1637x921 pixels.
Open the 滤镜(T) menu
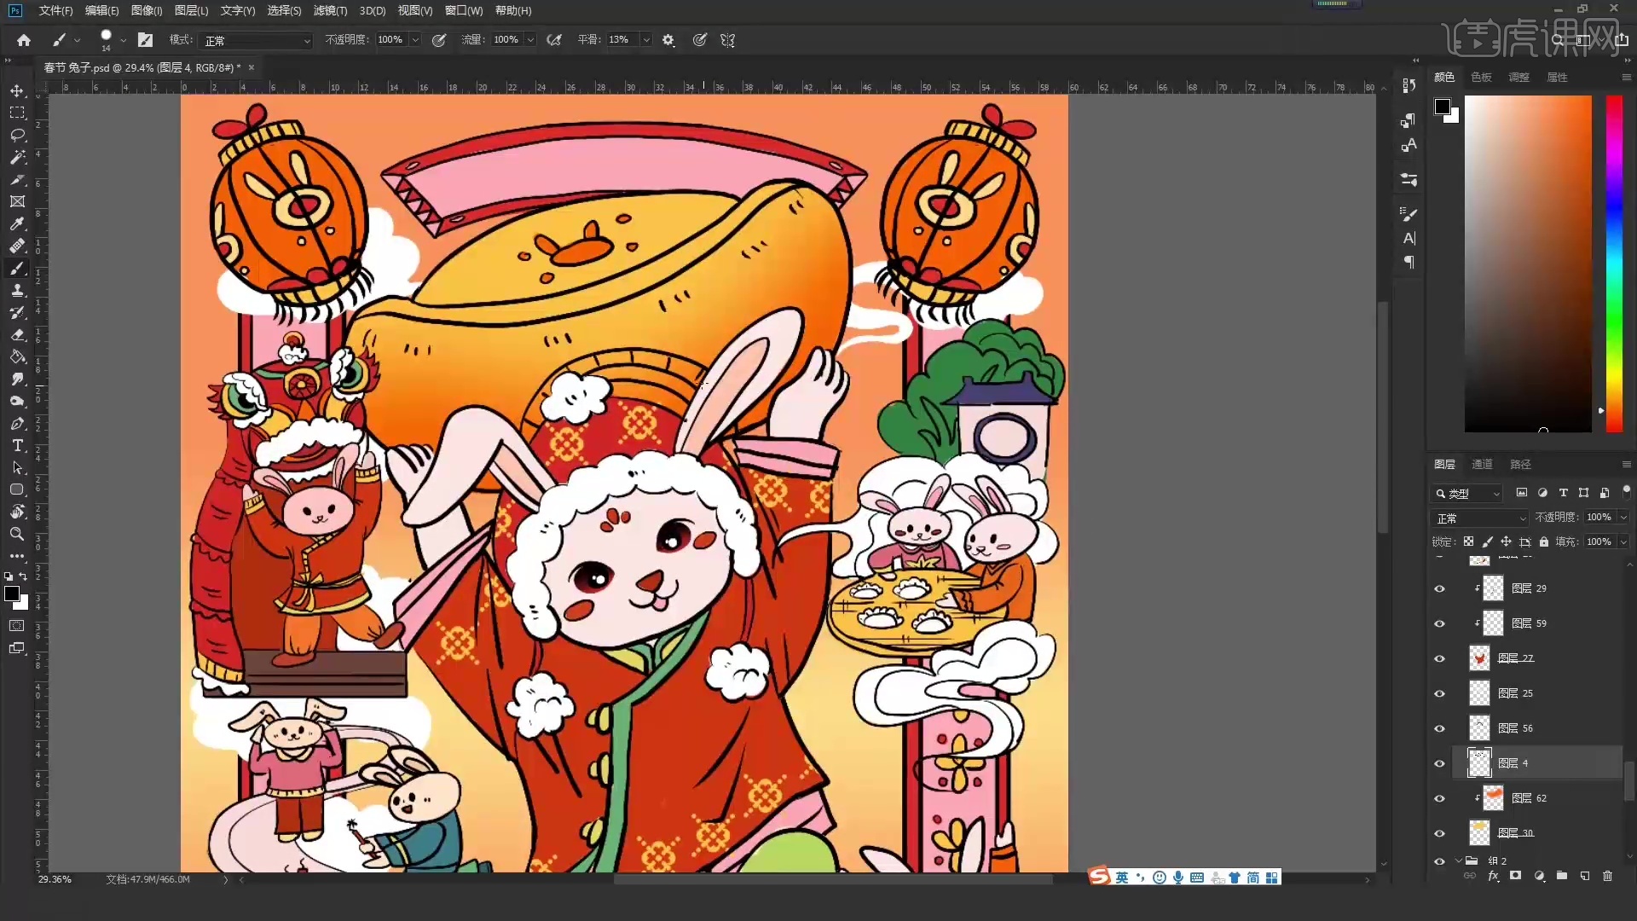330,10
